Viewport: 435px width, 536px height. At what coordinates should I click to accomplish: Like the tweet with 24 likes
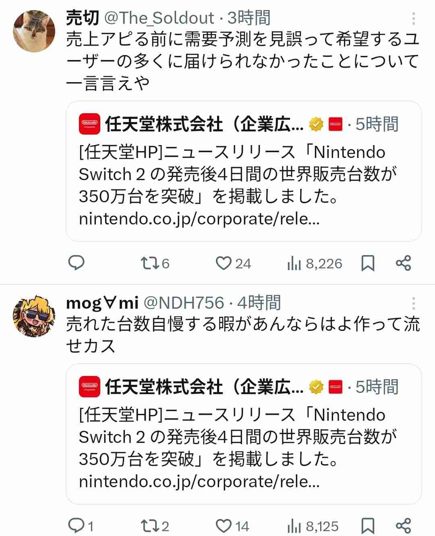(233, 264)
